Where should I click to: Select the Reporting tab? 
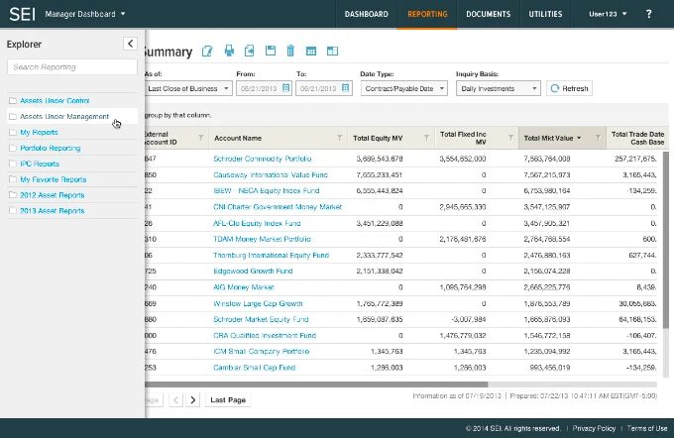427,14
